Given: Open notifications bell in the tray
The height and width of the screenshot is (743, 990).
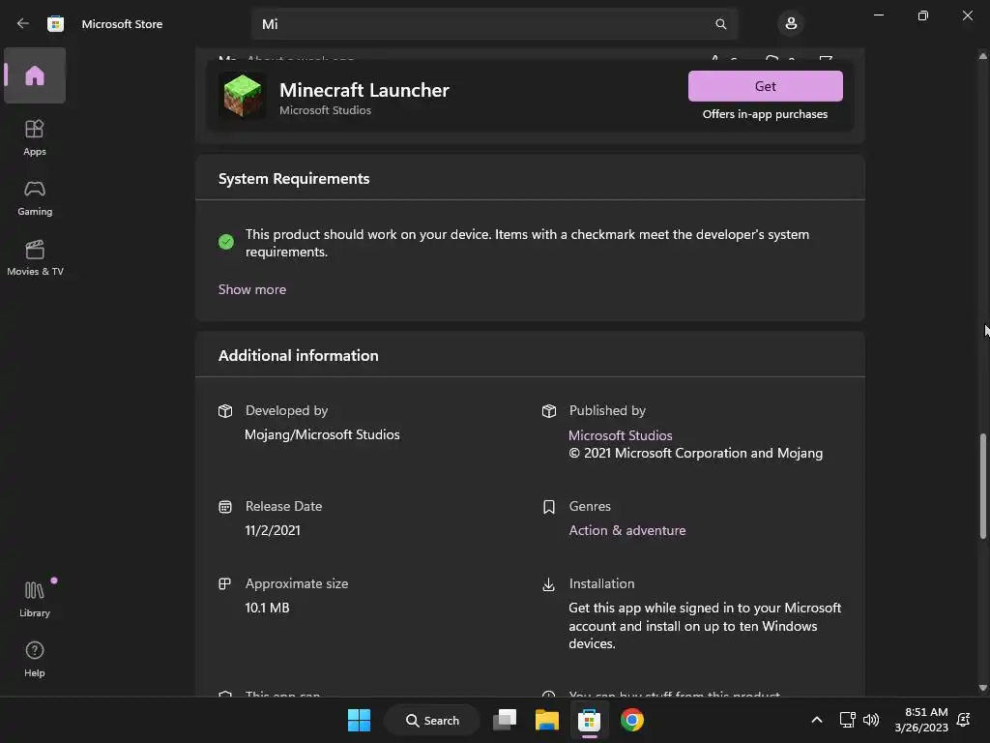Looking at the screenshot, I should [x=964, y=720].
